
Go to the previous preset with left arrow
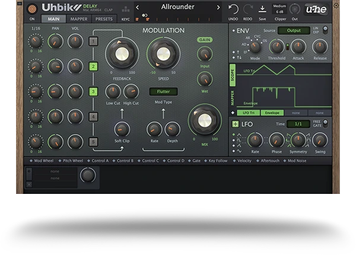coord(138,8)
